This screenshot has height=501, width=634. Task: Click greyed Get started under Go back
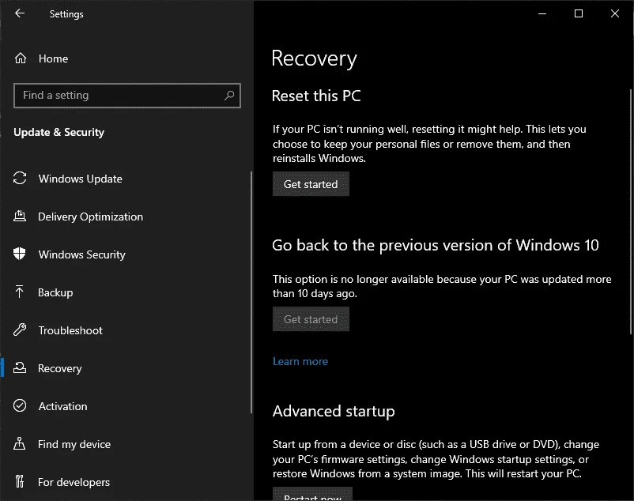click(311, 319)
